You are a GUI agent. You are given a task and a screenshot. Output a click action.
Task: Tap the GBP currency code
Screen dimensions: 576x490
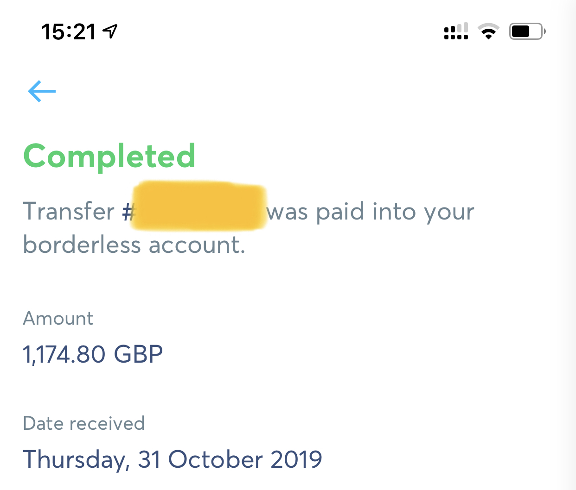tap(138, 354)
